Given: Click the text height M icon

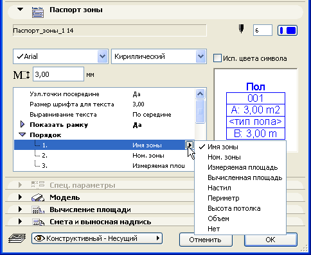Looking at the screenshot, I should [x=21, y=75].
